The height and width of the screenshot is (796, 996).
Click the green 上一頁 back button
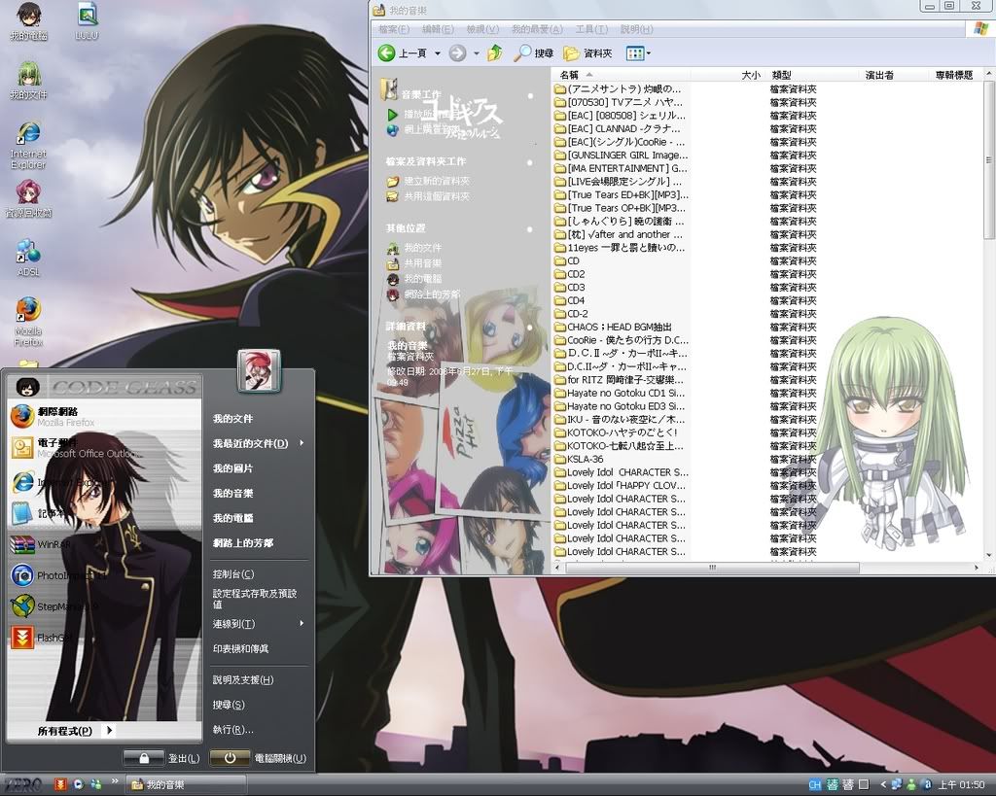[x=402, y=53]
